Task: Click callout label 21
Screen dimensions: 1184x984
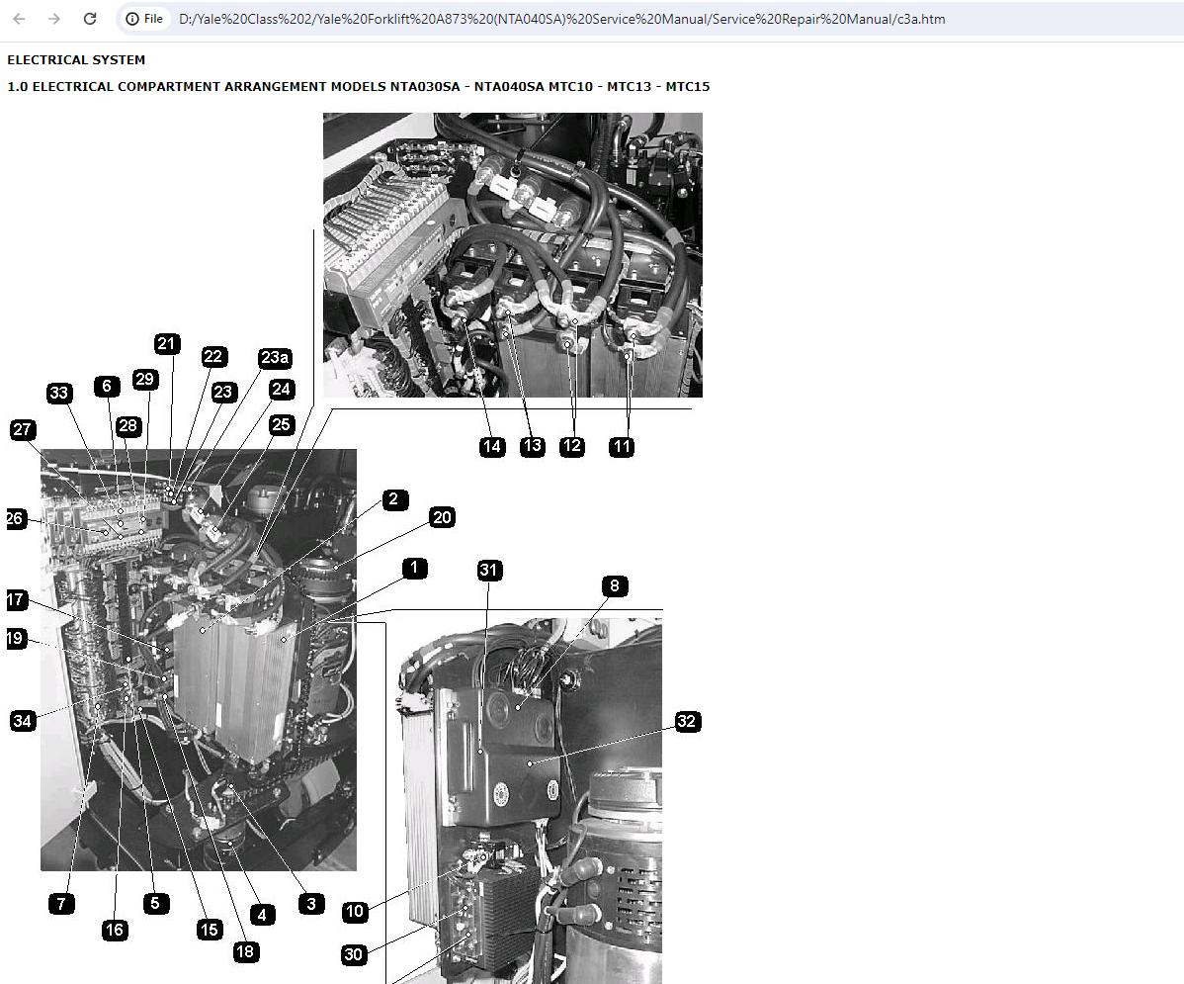Action: (166, 344)
